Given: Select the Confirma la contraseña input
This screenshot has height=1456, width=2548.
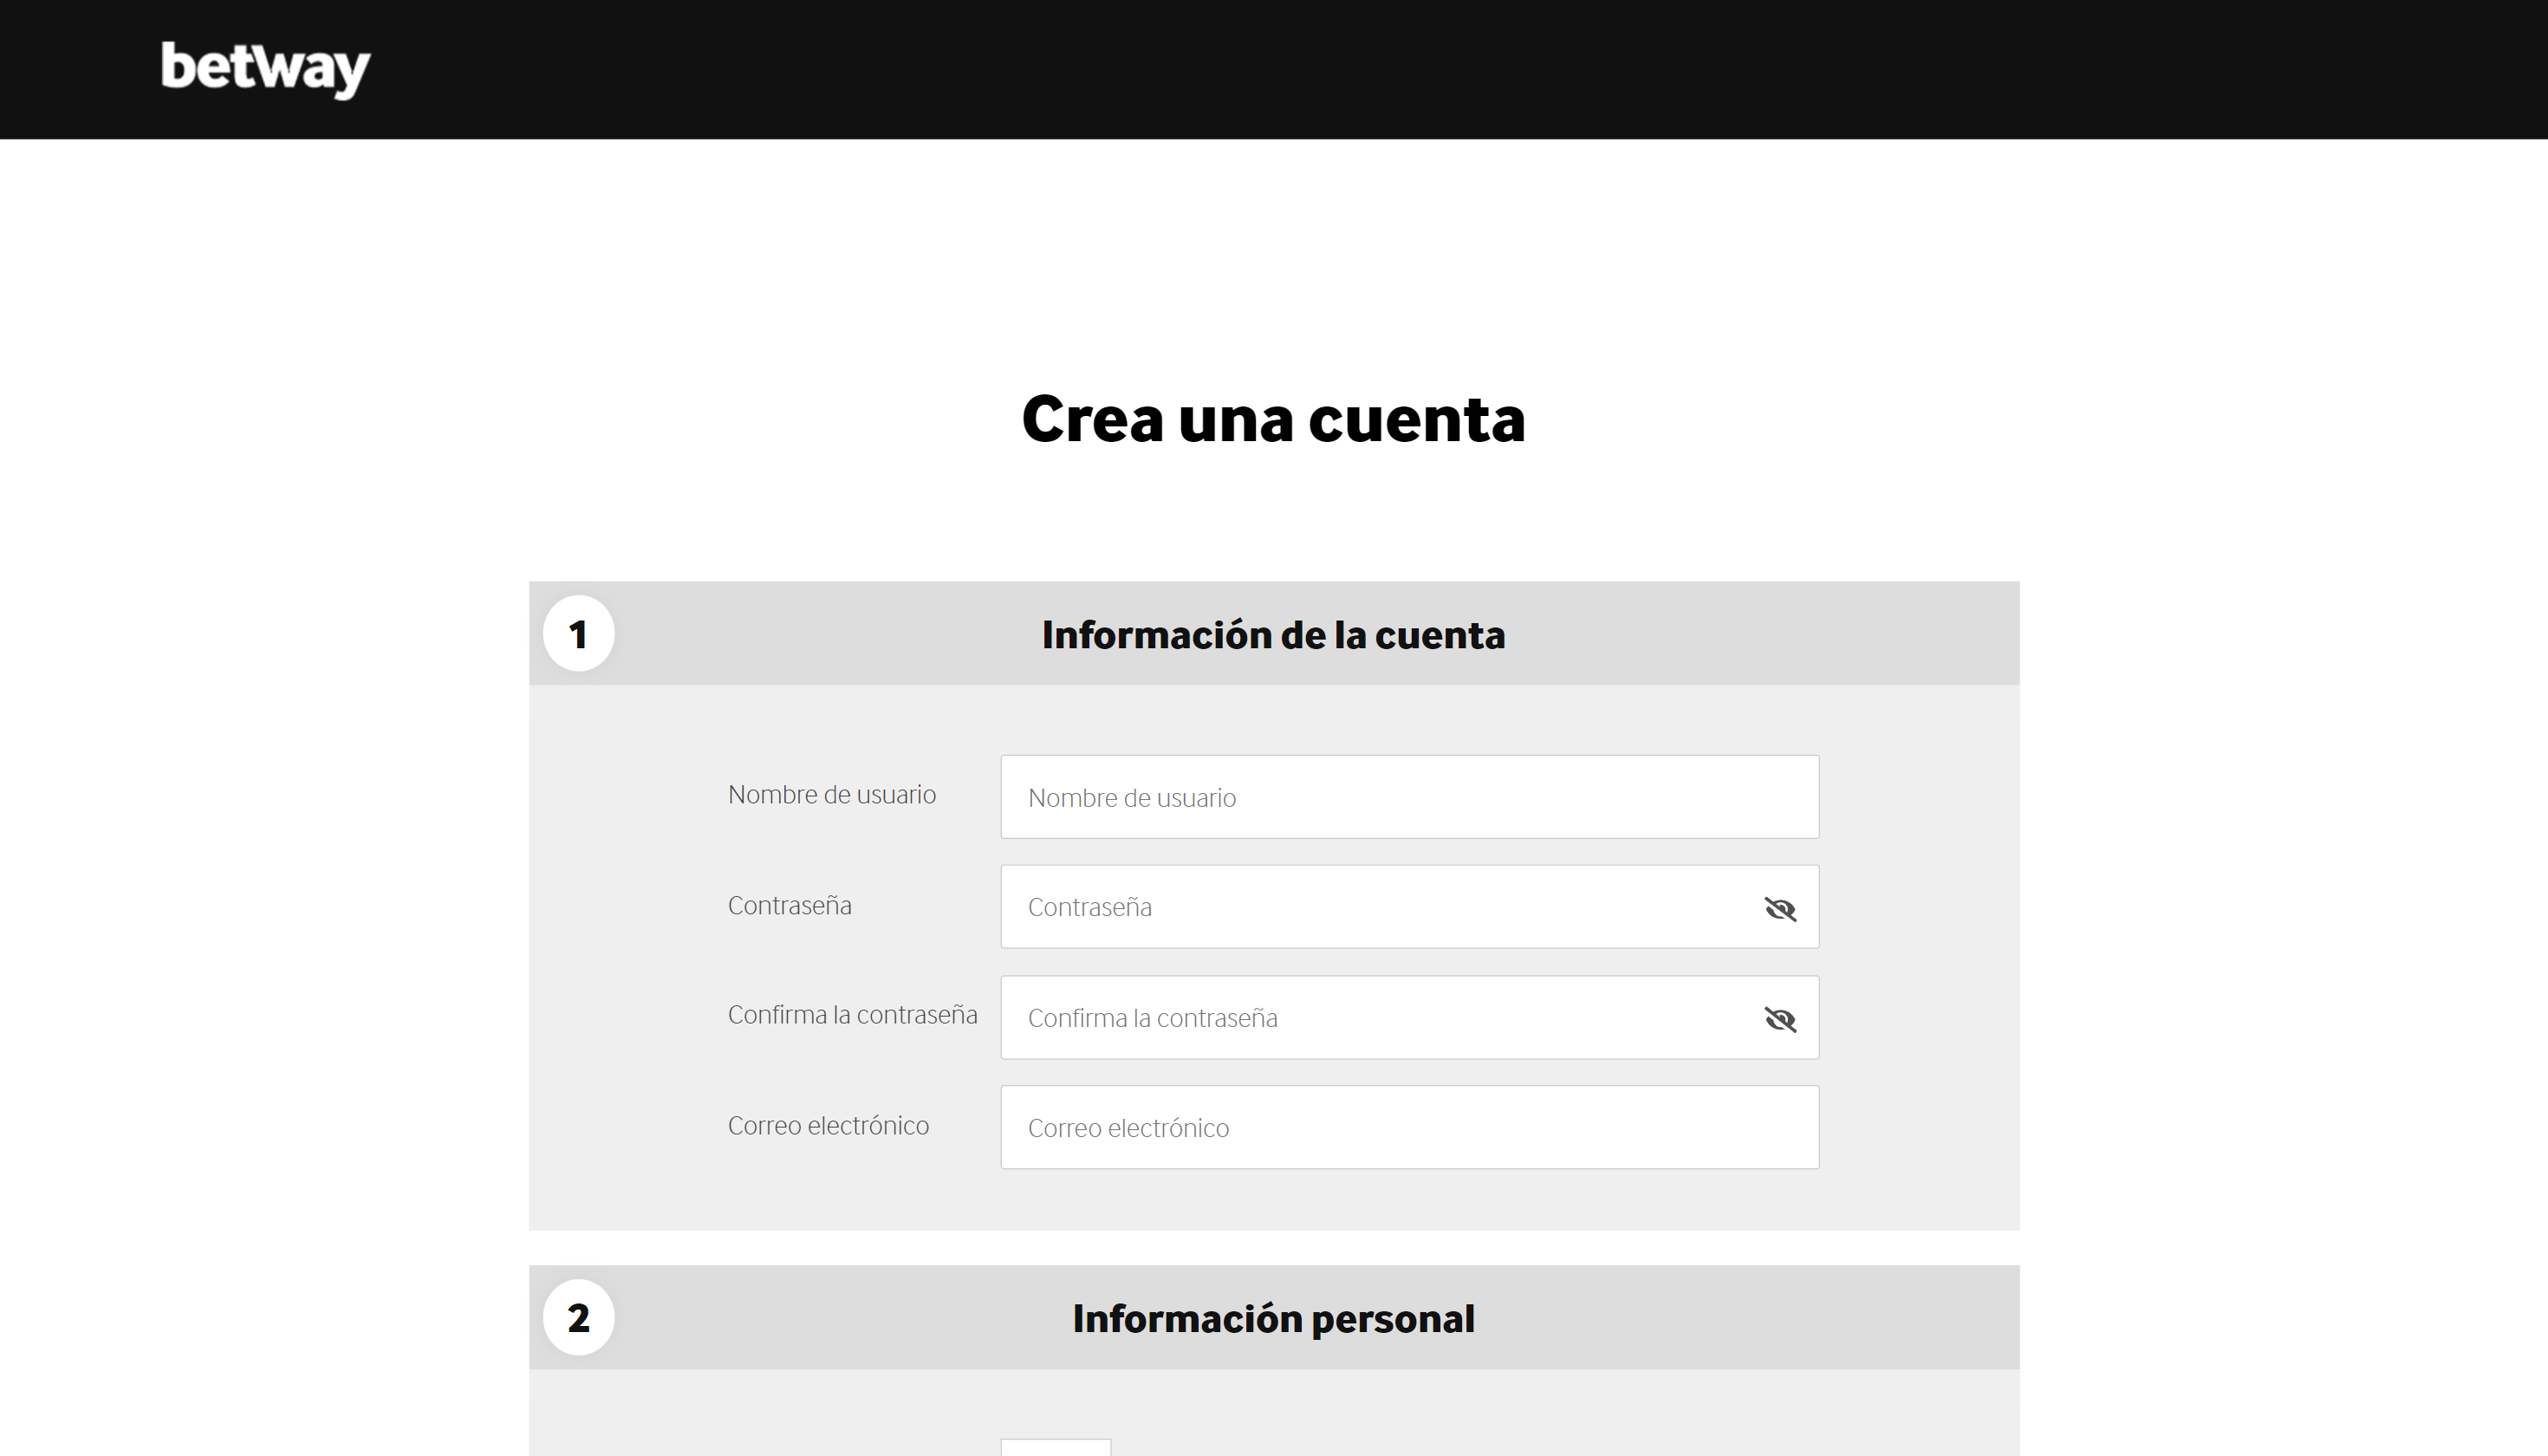Looking at the screenshot, I should pyautogui.click(x=1409, y=1017).
